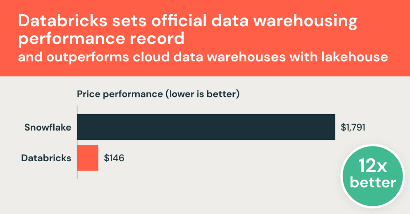Select the Snowflake axis label
Image resolution: width=410 pixels, height=214 pixels.
coord(47,127)
